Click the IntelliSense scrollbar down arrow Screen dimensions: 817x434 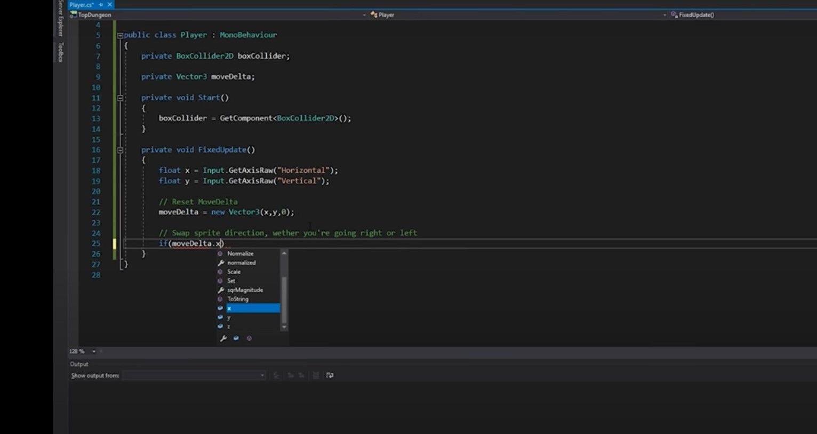point(284,327)
